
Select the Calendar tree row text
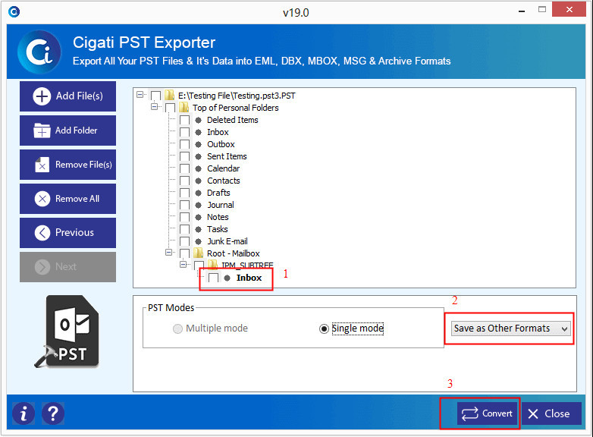(x=223, y=168)
